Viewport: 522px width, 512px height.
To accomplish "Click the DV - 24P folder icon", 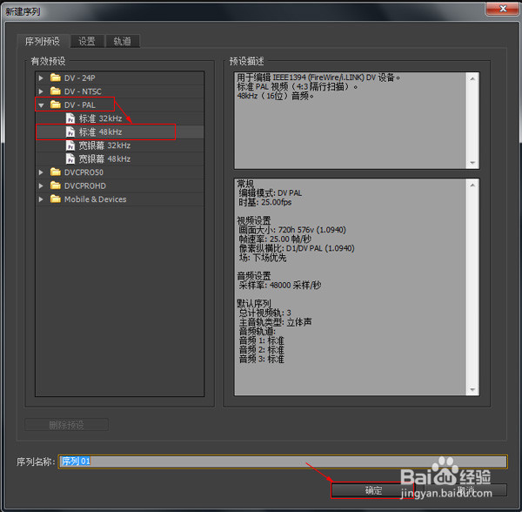I will click(x=56, y=77).
